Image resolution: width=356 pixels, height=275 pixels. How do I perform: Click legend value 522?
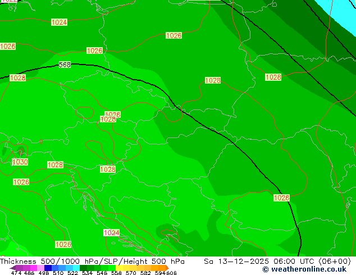[x=72, y=273]
